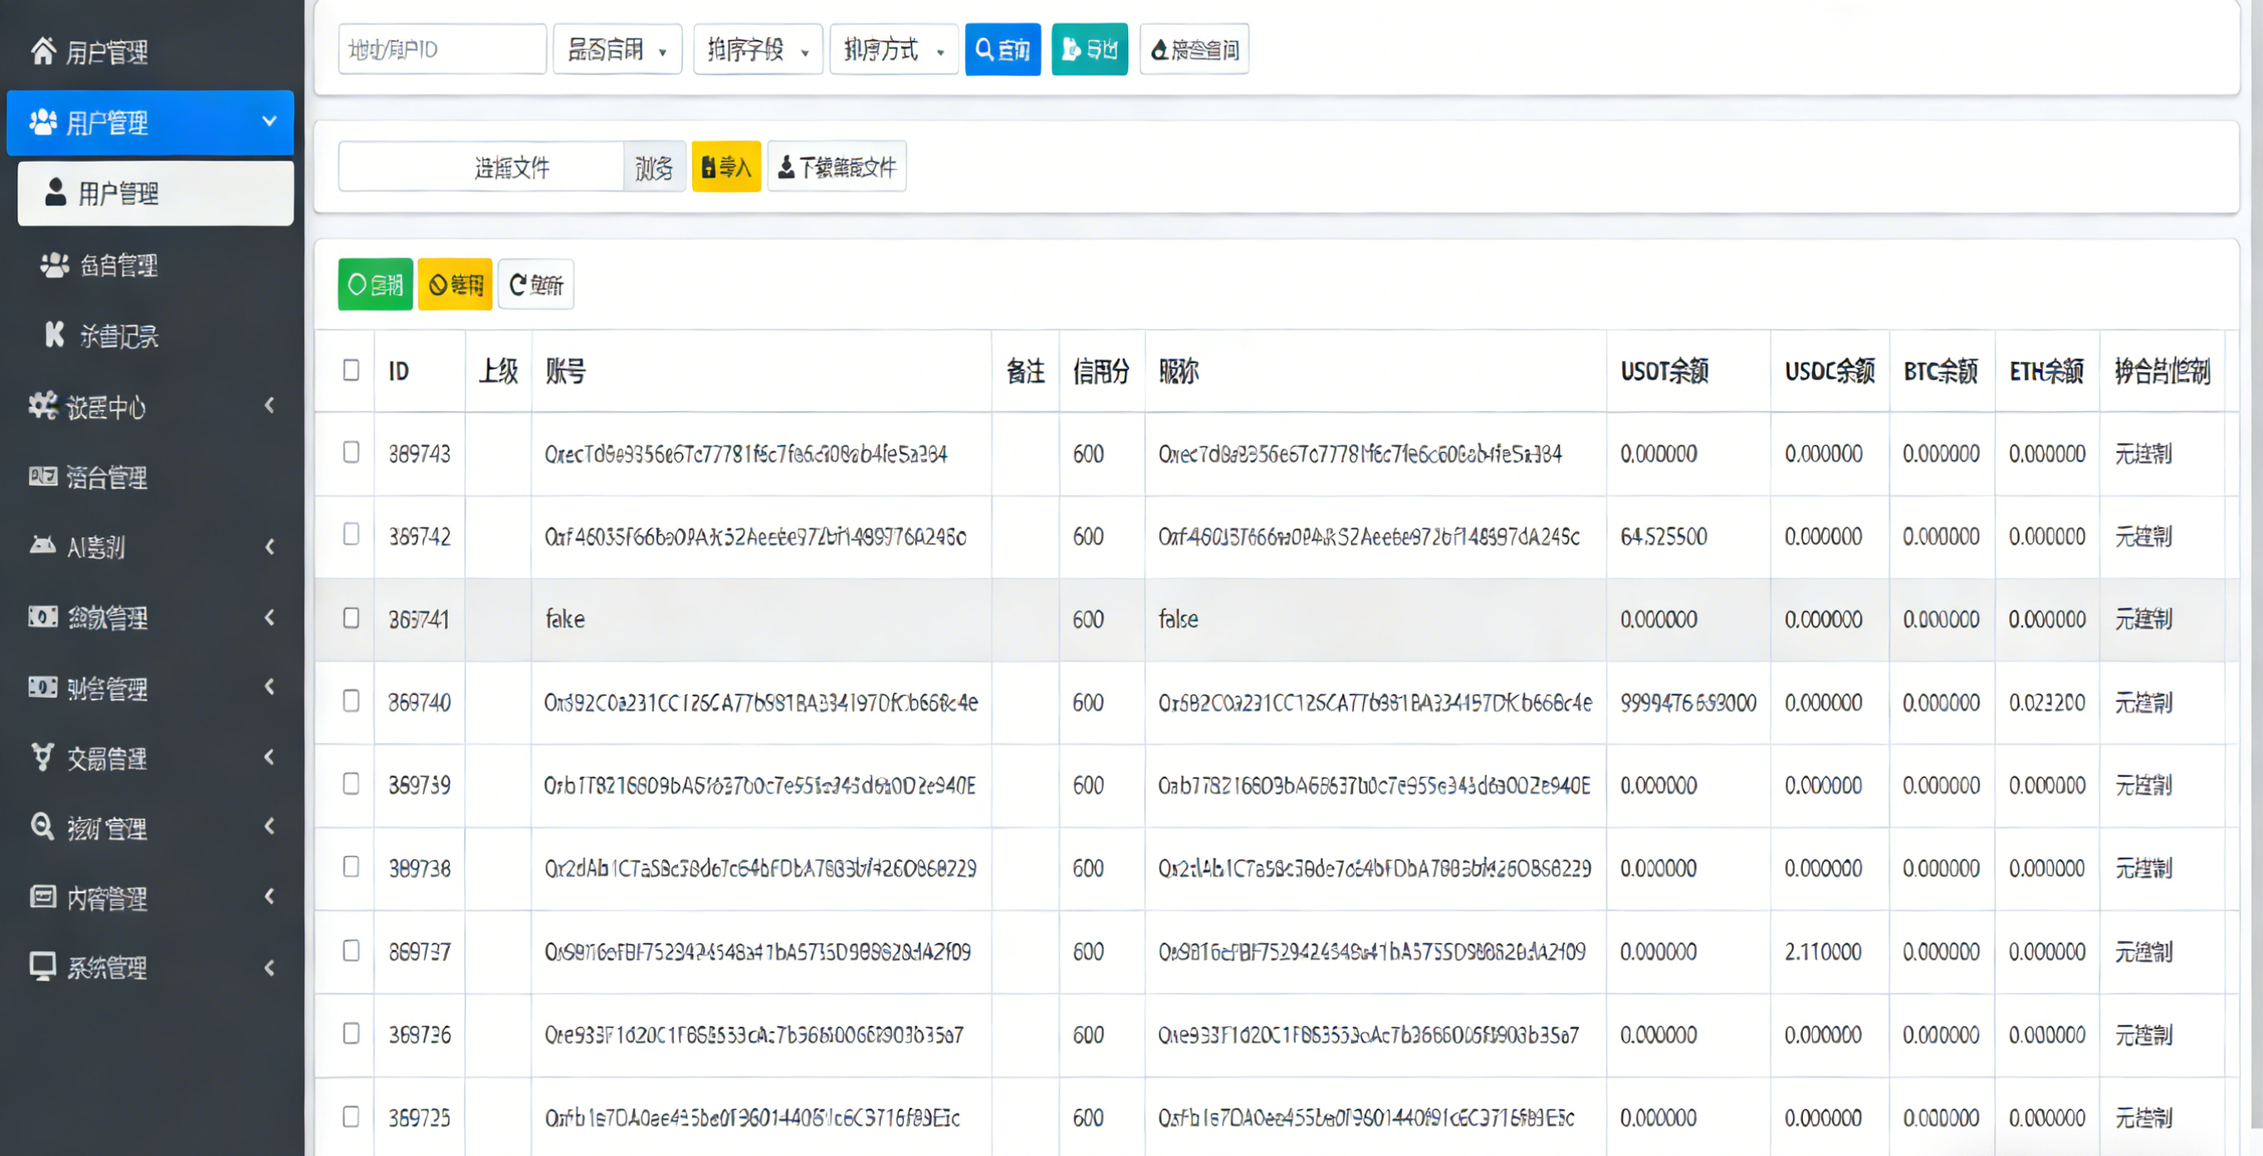The image size is (2263, 1156).
Task: Click the teal export button
Action: [1088, 49]
